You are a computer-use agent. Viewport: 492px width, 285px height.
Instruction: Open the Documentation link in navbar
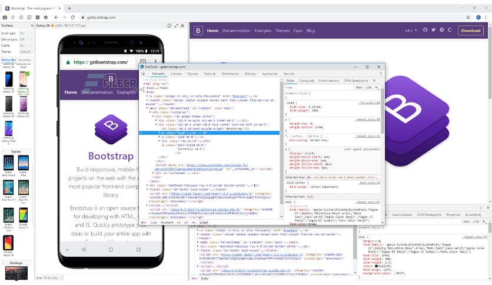coord(236,31)
